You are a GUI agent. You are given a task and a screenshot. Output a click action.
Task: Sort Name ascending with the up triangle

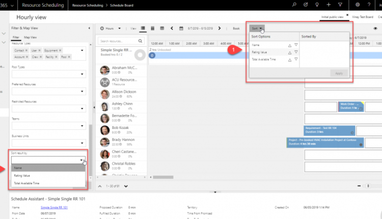click(290, 45)
